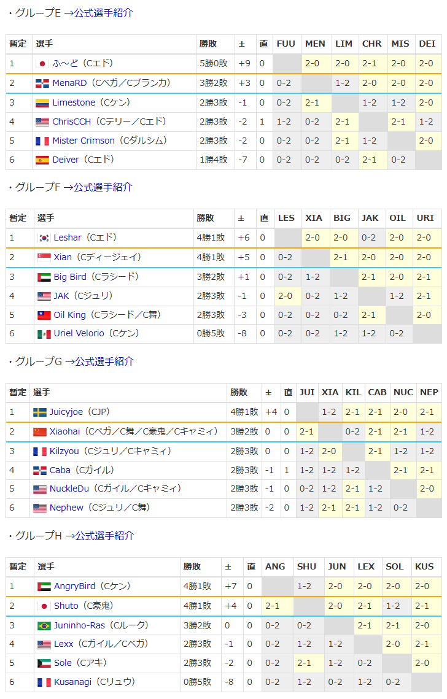
Task: Open Group F 公式選手紹介 link
Action: point(98,187)
